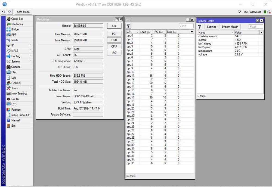Select the cpu11 row in CPU table
Image resolution: width=272 pixels, height=187 pixels.
tap(160, 76)
